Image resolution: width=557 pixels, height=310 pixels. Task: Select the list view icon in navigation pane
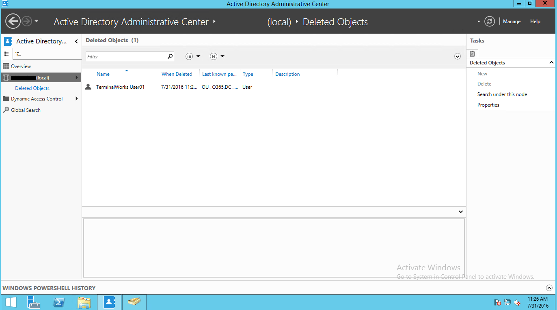tap(6, 54)
